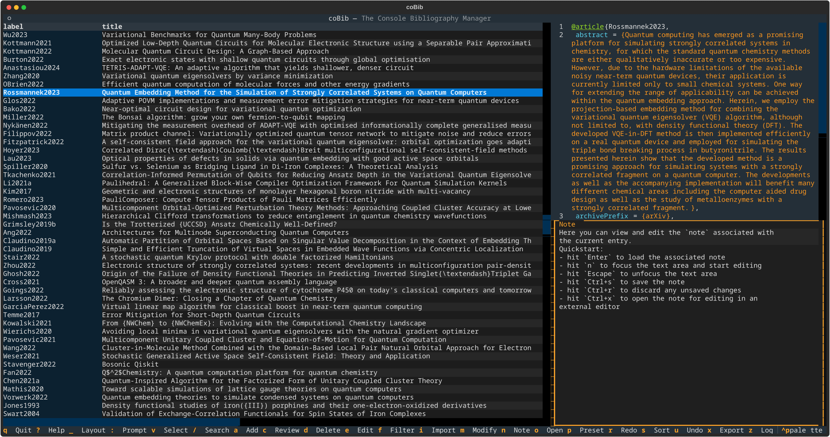Viewport: 830px width, 437px height.
Task: Open the command palette footer item
Action: [802, 430]
